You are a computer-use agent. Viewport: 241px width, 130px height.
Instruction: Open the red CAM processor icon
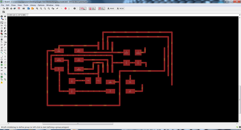pos(19,8)
